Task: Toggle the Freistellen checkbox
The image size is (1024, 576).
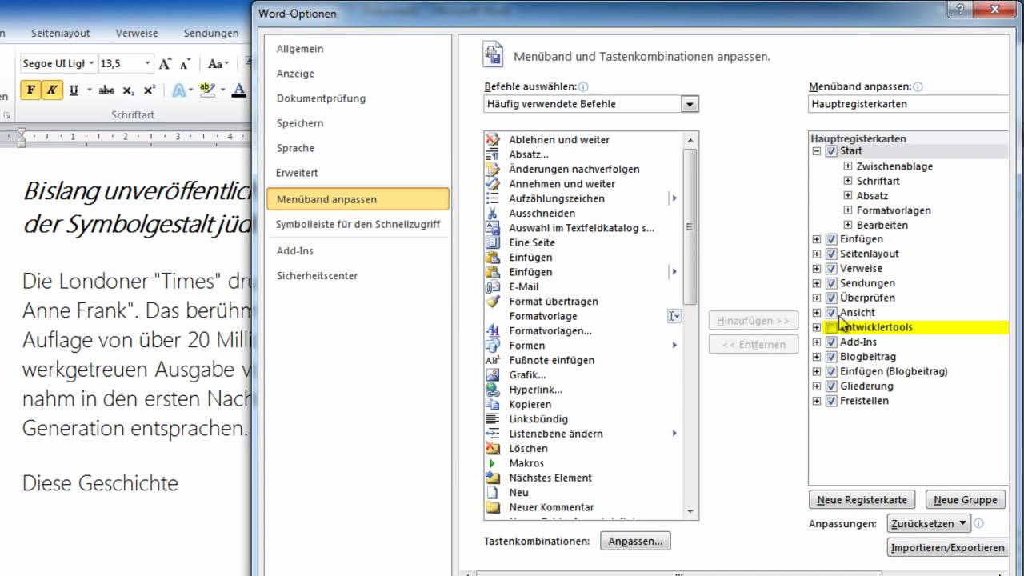Action: pos(831,401)
